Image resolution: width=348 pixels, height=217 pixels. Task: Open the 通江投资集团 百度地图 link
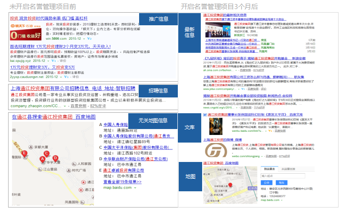(x=221, y=163)
